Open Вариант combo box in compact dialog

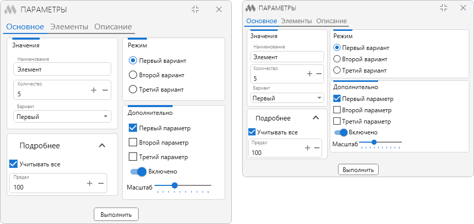[287, 98]
